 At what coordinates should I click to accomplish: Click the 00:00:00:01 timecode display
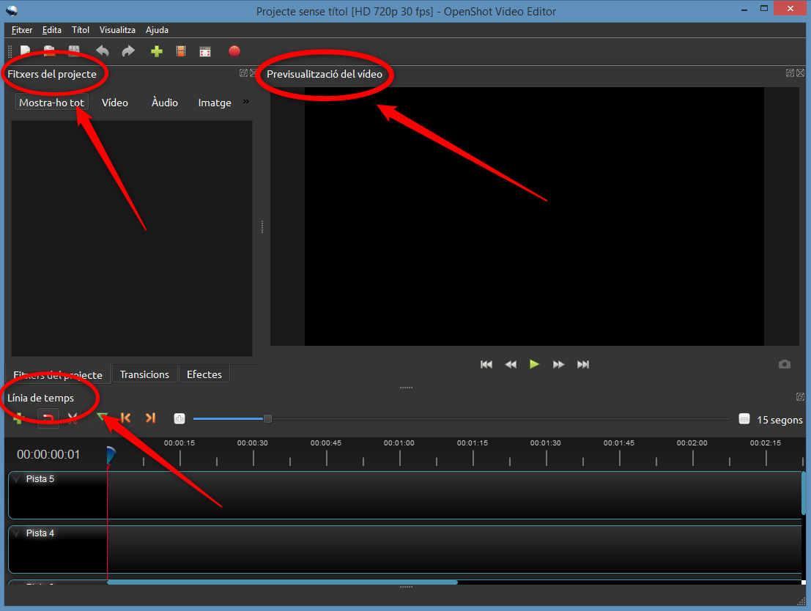click(48, 454)
